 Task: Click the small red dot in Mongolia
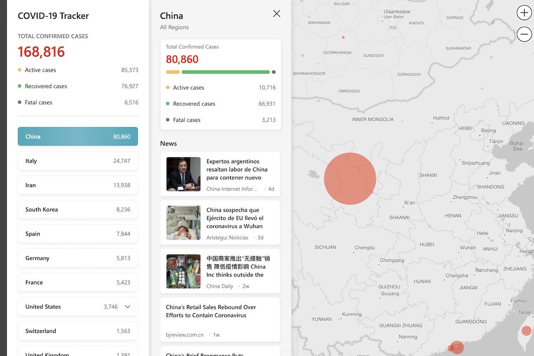343,37
